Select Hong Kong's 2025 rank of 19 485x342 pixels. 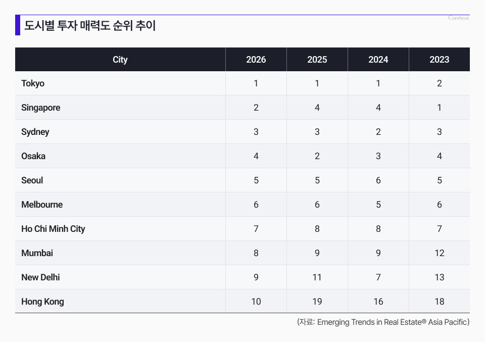point(317,302)
